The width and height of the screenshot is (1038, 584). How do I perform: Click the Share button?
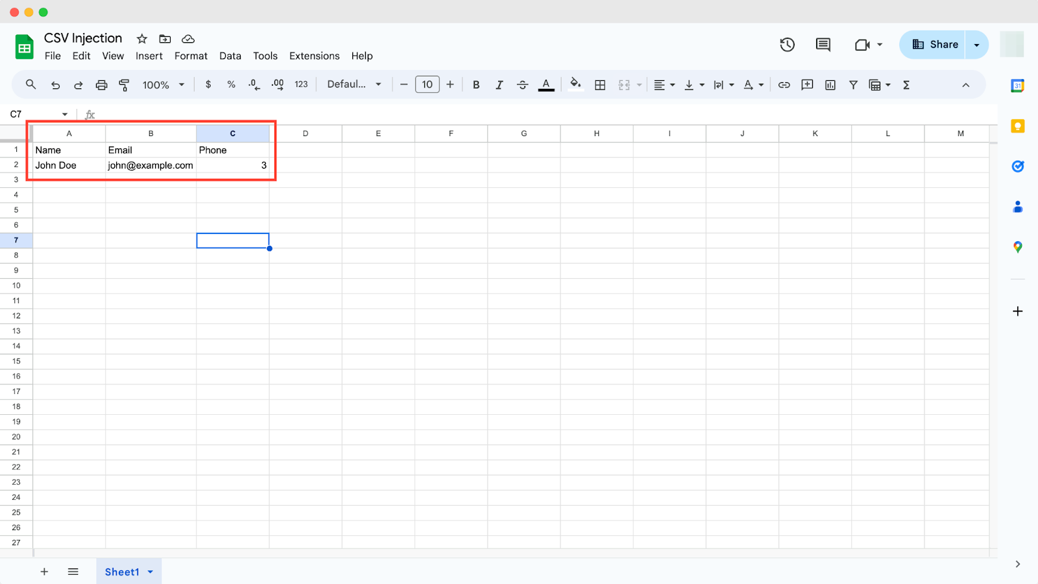935,44
